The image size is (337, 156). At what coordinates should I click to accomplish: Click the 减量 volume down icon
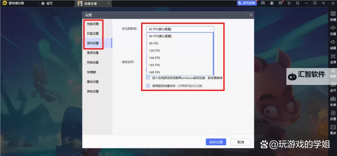pos(333,42)
